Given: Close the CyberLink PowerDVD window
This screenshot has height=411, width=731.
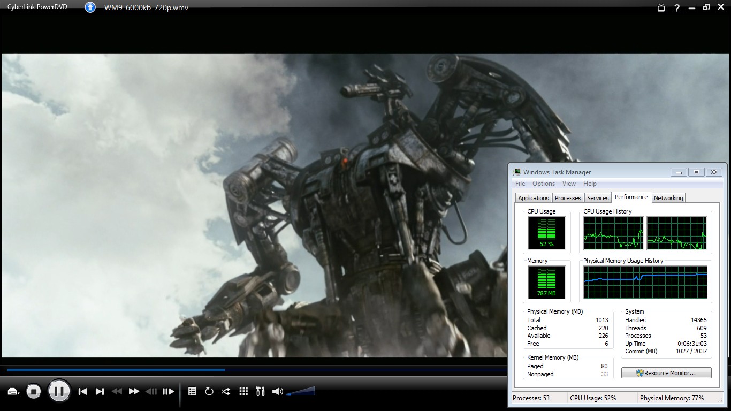Looking at the screenshot, I should tap(721, 7).
